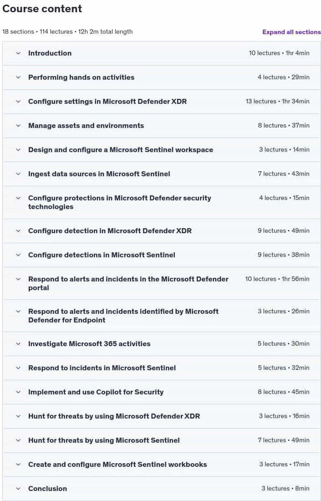Viewport: 321px width, 501px height.
Task: Click chevron beside Configure settings in Microsoft Defender XDR
Action: (18, 101)
